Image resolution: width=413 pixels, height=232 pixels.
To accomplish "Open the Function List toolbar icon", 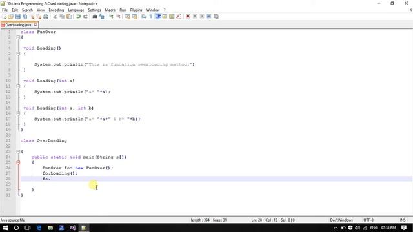I will tap(179, 16).
